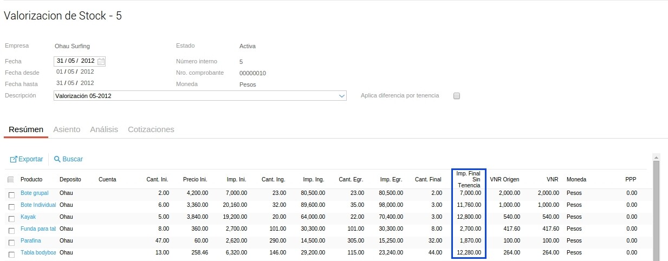Screen dimensions: 668x261
Task: Tick the Kayak row checkbox
Action: (11, 218)
